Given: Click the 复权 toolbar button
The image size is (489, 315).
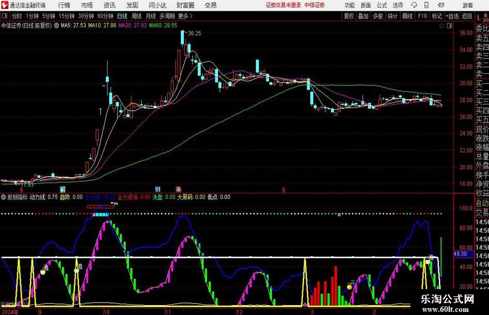Looking at the screenshot, I should [x=349, y=16].
